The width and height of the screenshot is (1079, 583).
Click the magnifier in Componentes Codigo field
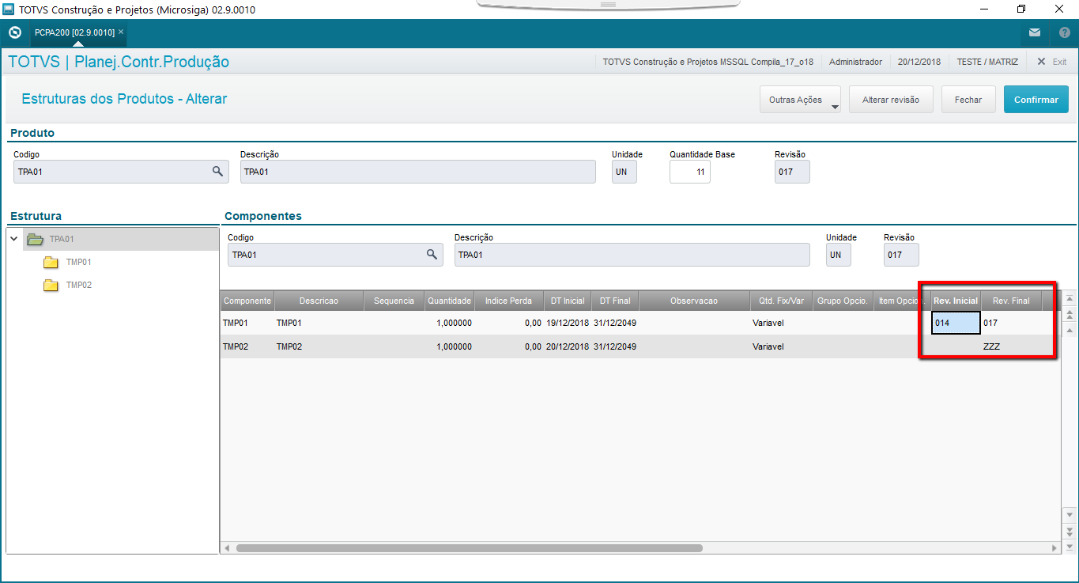[x=432, y=254]
